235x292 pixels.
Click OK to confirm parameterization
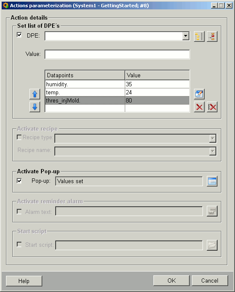(171, 280)
